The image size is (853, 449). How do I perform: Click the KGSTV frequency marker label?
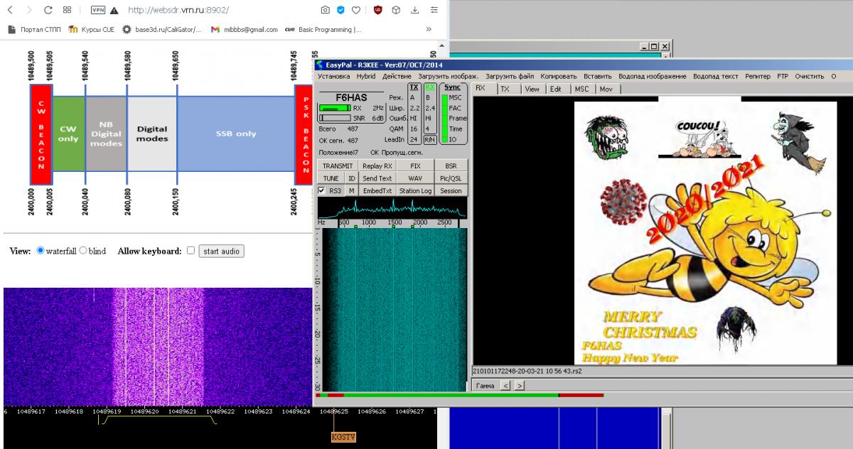click(x=343, y=437)
